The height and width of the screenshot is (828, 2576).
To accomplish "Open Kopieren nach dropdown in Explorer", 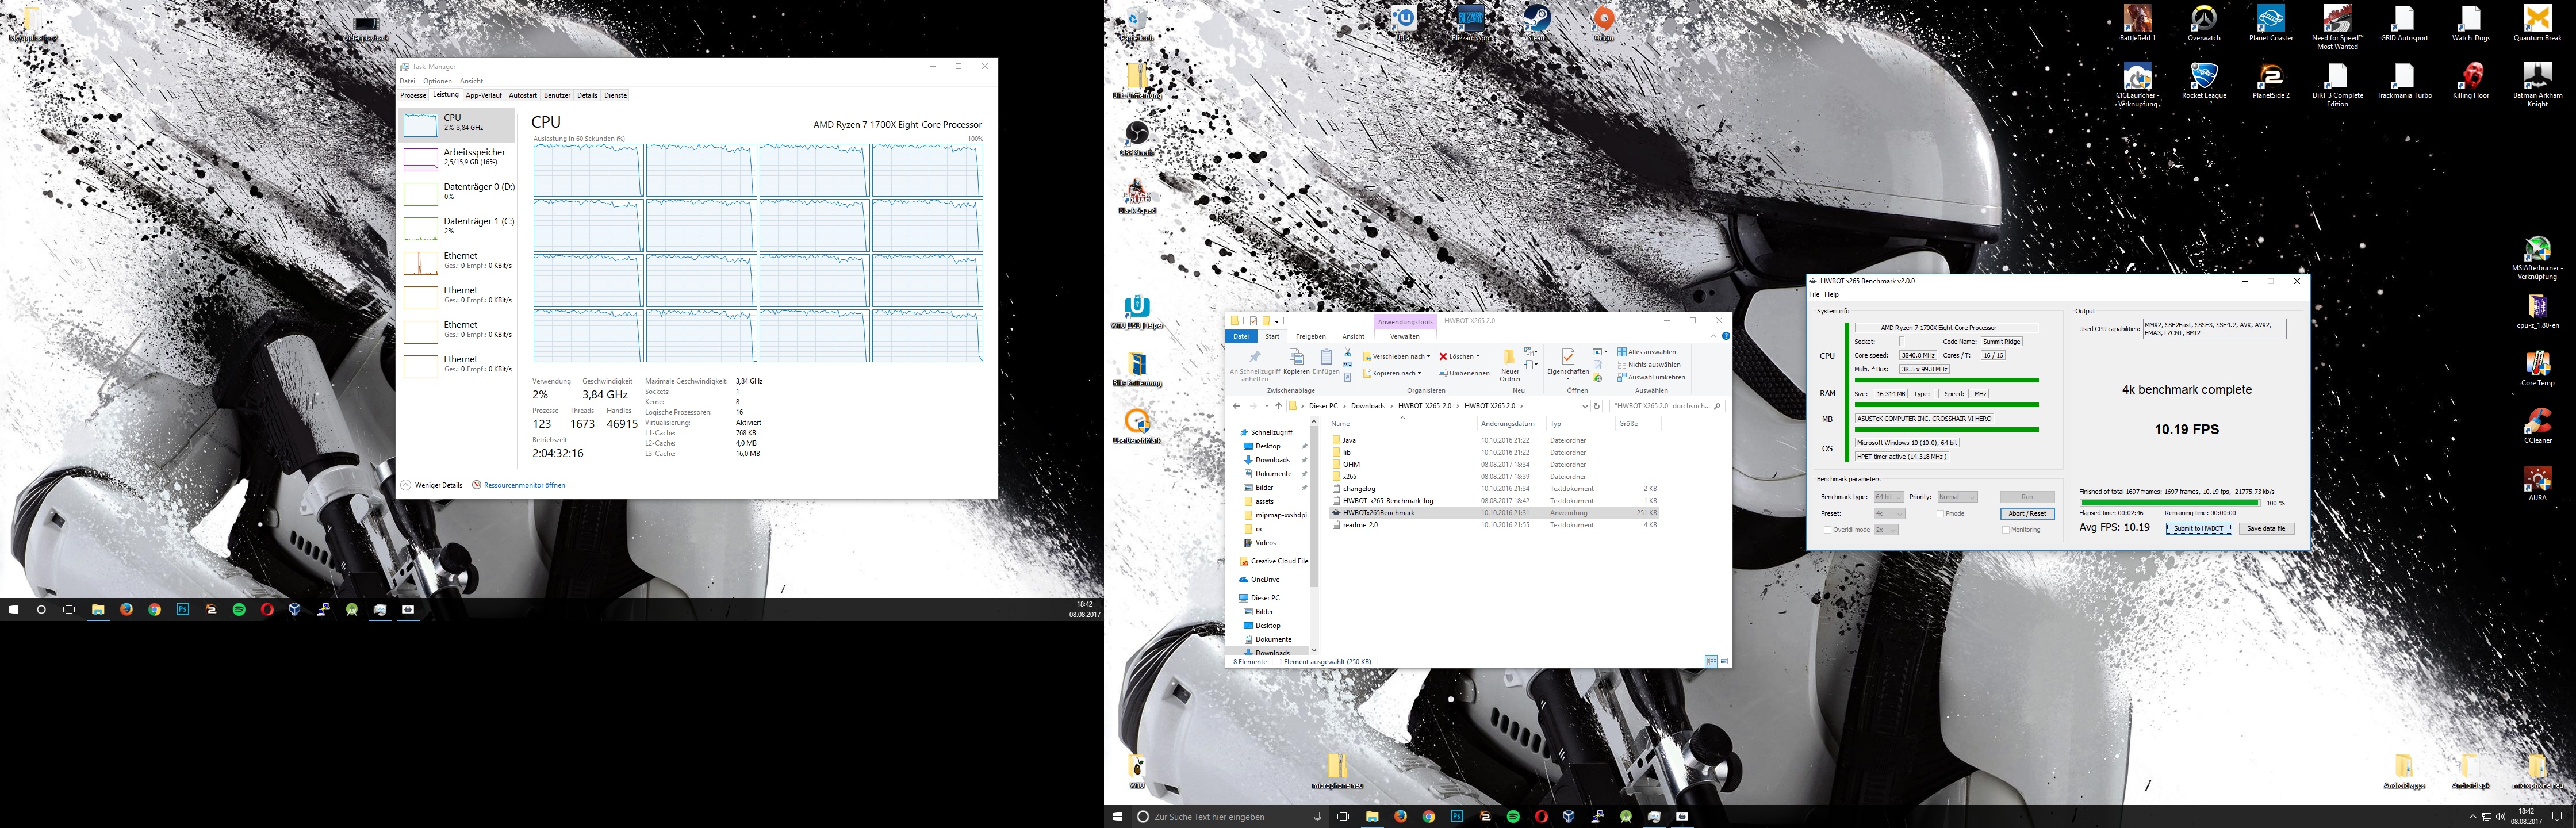I will (x=1392, y=373).
